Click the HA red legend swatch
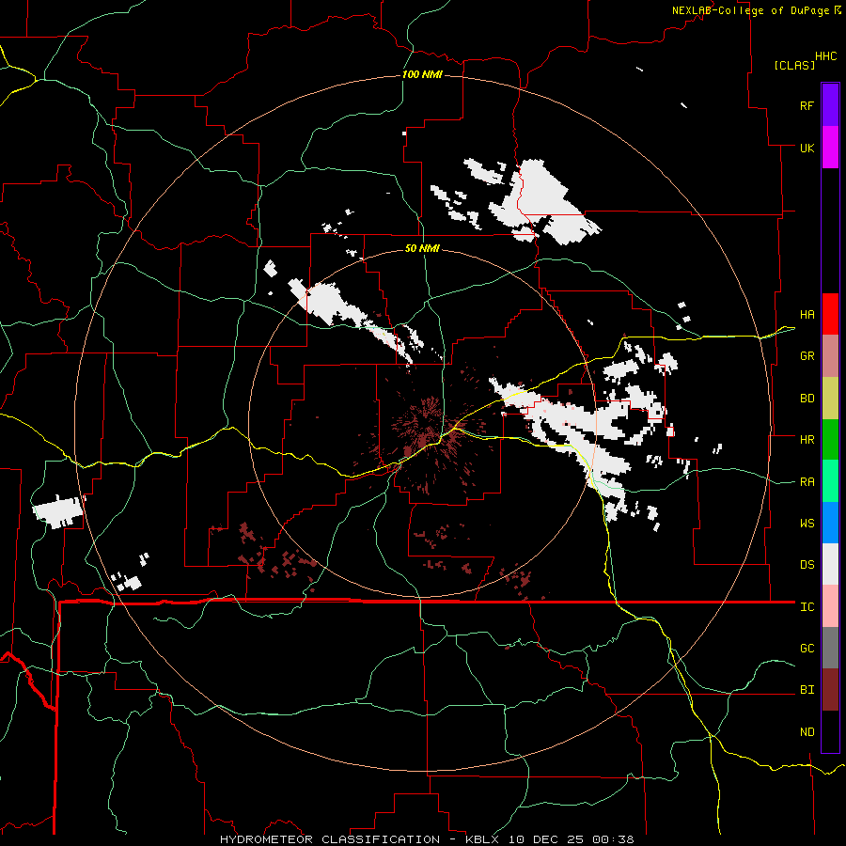The height and width of the screenshot is (846, 846). click(830, 314)
